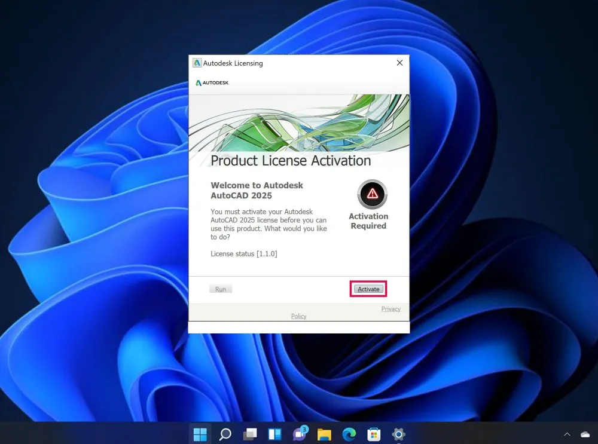Expand hidden system tray icons
The image size is (598, 444).
coord(567,434)
